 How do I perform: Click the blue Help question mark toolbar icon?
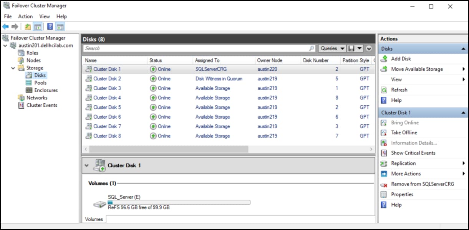[50, 26]
